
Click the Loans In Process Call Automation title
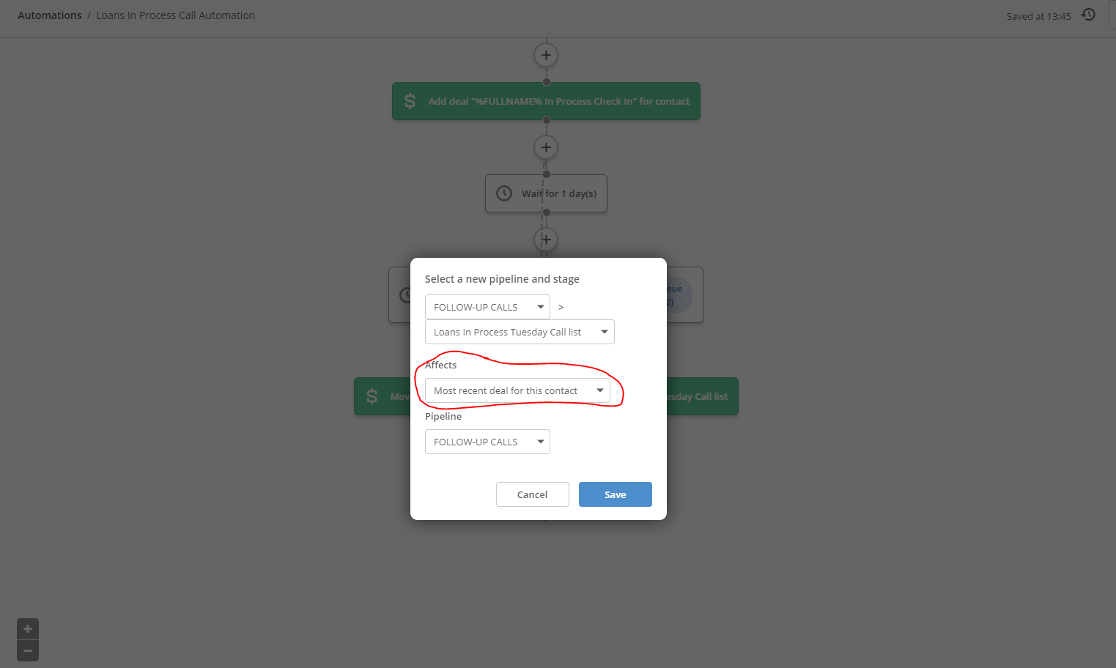click(176, 15)
